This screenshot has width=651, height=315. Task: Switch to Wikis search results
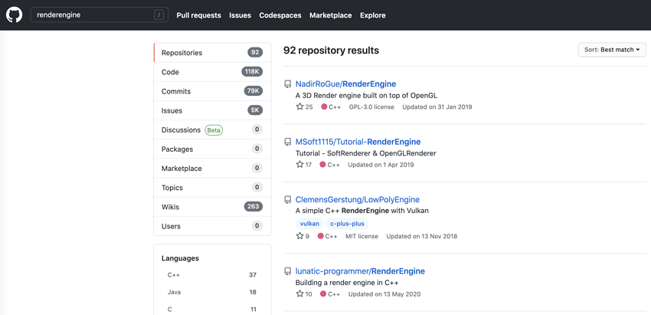pyautogui.click(x=212, y=206)
